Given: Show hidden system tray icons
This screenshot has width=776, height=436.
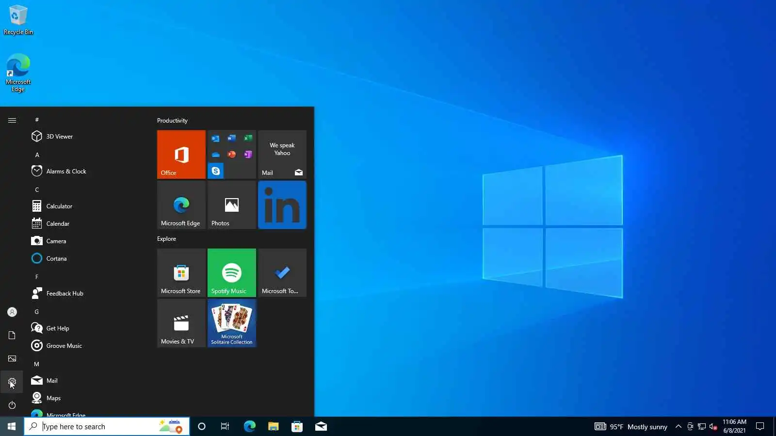Looking at the screenshot, I should click(678, 426).
